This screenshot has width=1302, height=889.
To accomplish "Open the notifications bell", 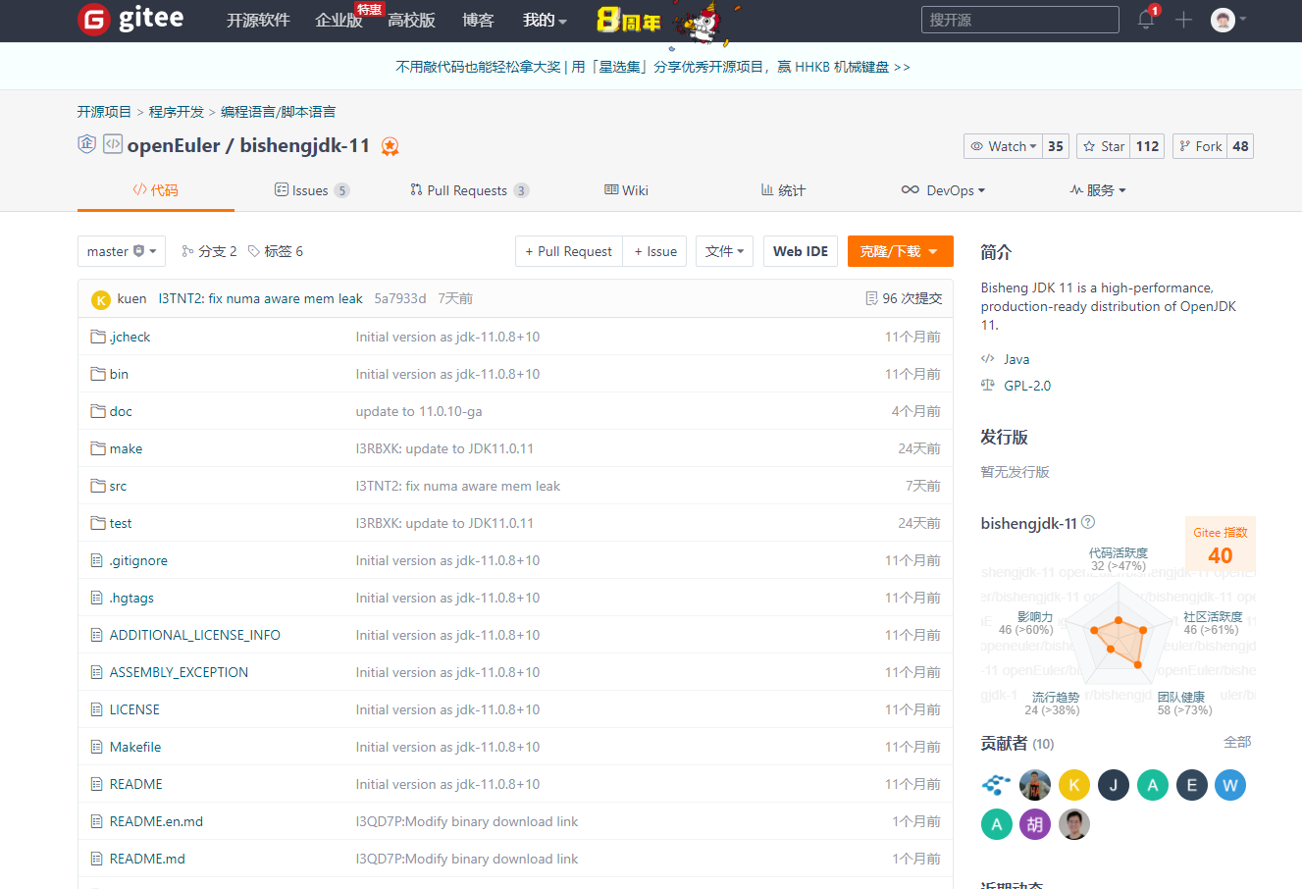I will (x=1146, y=20).
